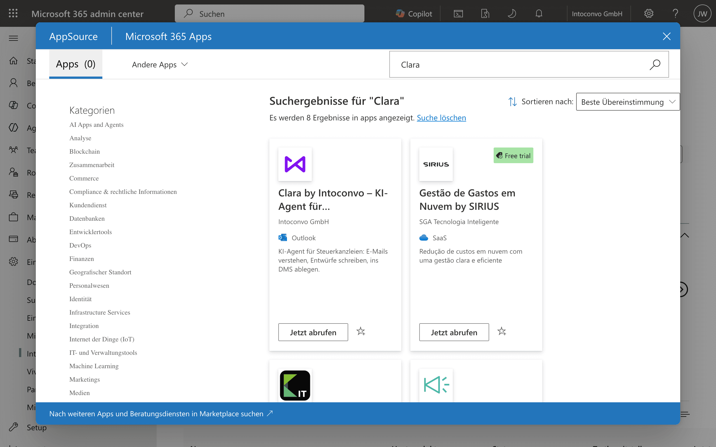Click Suche löschen link

pyautogui.click(x=441, y=118)
